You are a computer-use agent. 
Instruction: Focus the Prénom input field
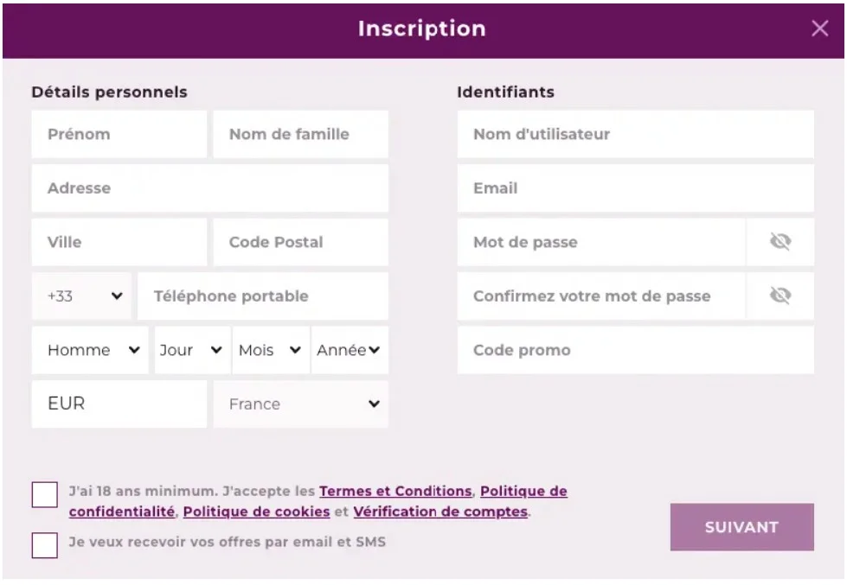[119, 134]
